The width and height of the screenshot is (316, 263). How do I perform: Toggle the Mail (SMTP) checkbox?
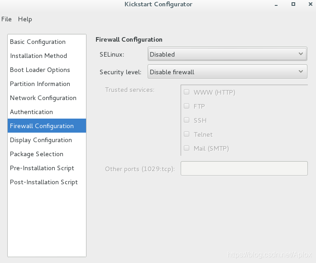[187, 148]
